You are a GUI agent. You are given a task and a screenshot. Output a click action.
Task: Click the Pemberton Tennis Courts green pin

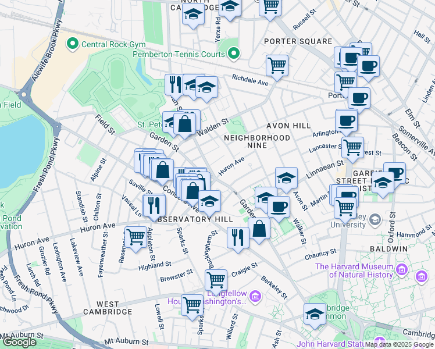click(x=234, y=53)
